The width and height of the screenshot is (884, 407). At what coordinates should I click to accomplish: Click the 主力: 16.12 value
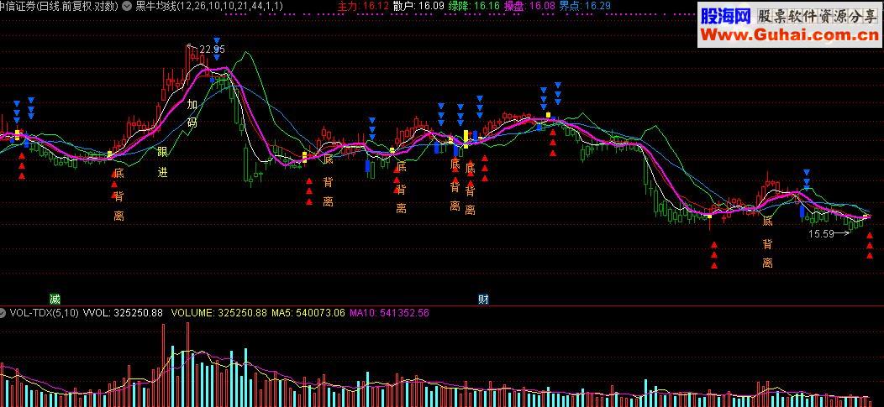point(363,6)
